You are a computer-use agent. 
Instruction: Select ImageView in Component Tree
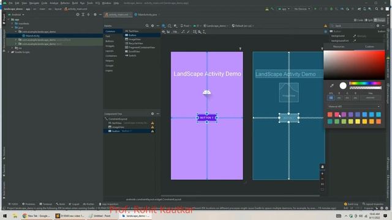[118, 127]
